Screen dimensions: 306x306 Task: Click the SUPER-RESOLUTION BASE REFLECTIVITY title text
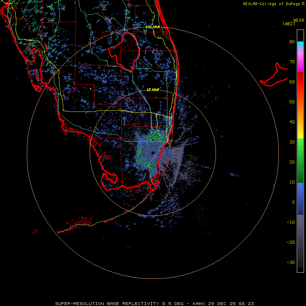(107, 304)
